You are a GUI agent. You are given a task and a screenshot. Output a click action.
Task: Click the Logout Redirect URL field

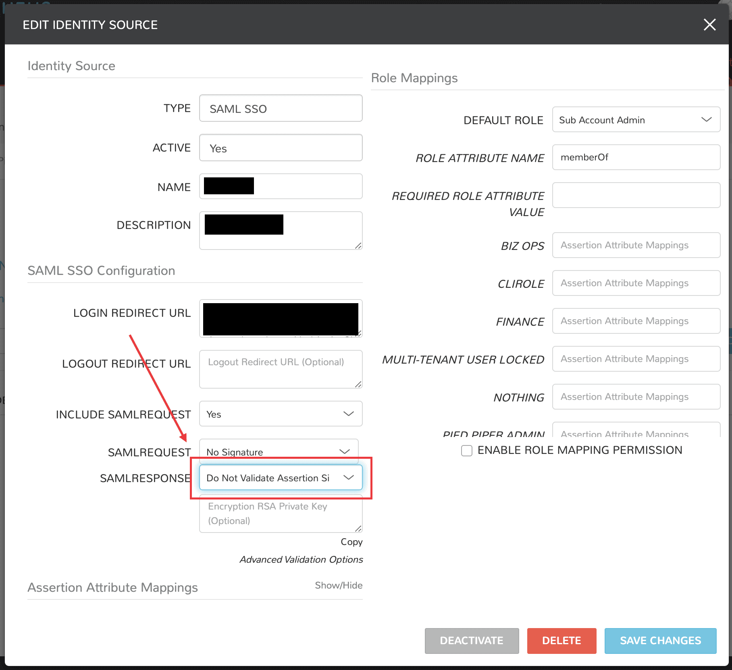click(x=281, y=369)
